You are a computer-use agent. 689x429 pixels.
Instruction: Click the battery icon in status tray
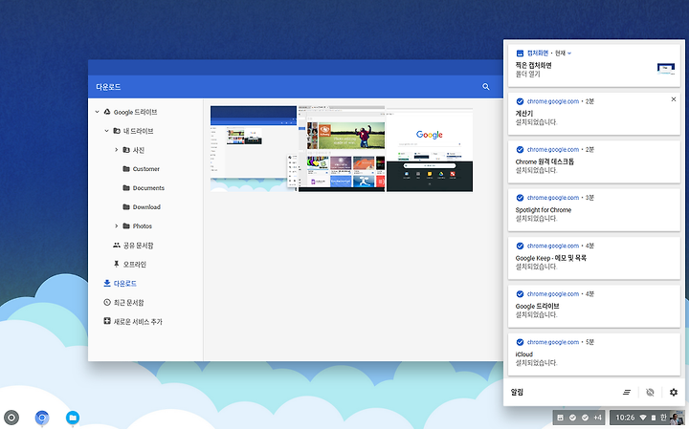click(x=654, y=418)
